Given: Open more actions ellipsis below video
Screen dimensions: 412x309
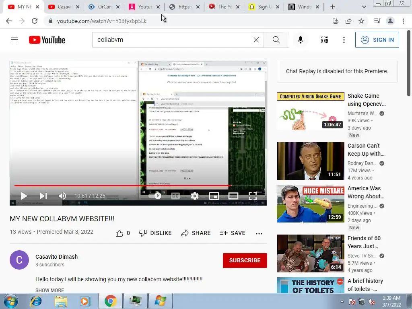Looking at the screenshot, I should click(259, 233).
